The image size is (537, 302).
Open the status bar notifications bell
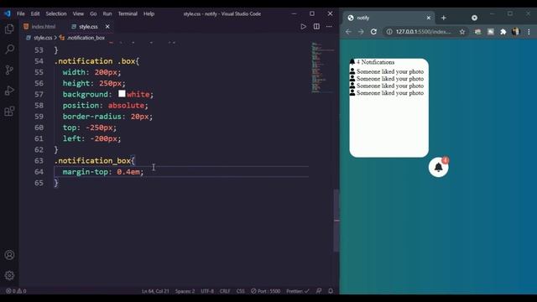pyautogui.click(x=331, y=291)
